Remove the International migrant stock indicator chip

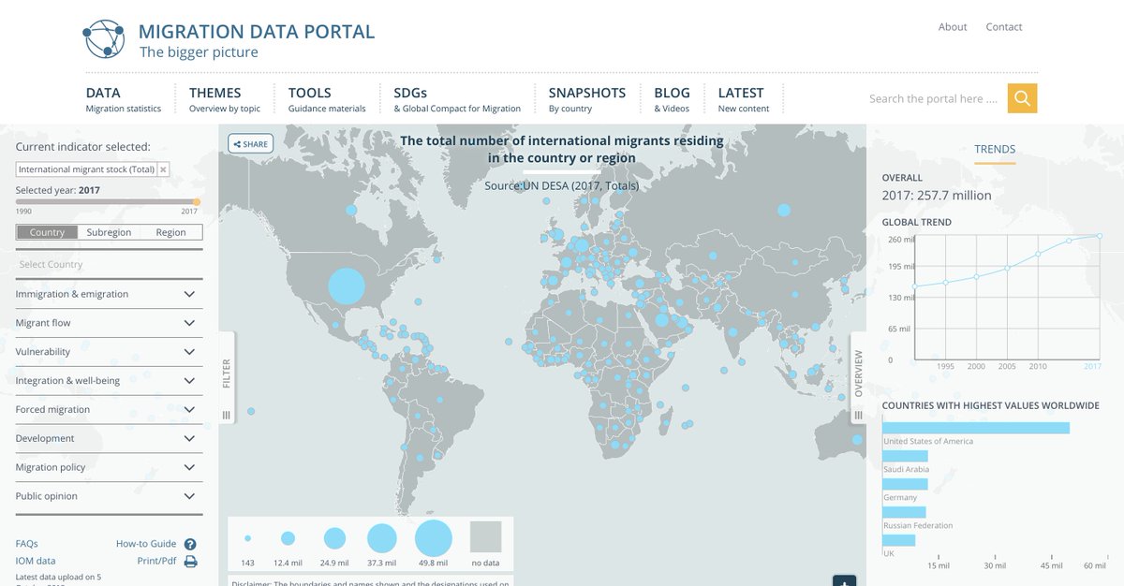click(163, 170)
